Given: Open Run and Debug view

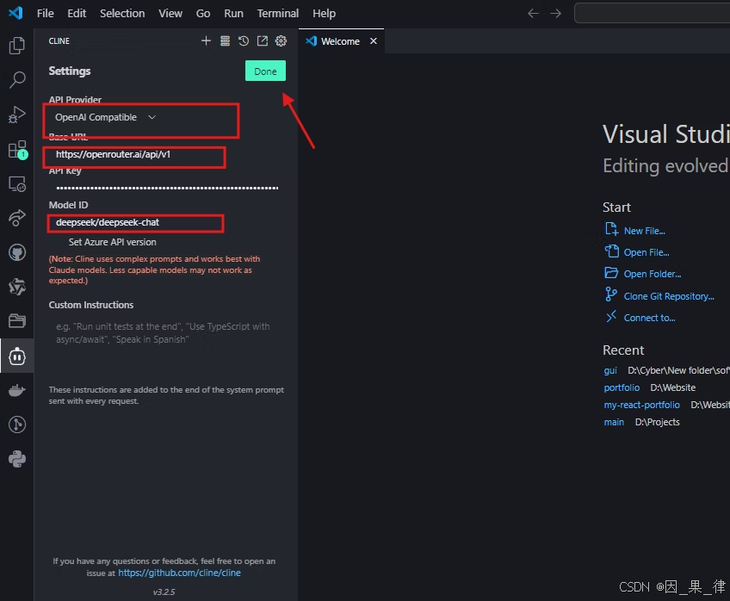Looking at the screenshot, I should pos(16,115).
